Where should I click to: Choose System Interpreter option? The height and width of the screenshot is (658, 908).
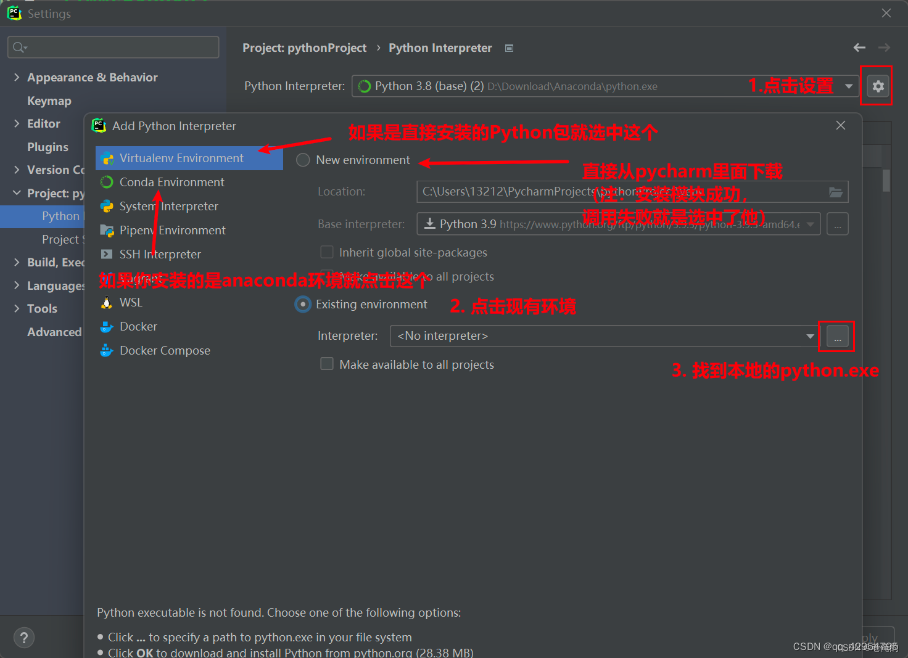[x=189, y=206]
